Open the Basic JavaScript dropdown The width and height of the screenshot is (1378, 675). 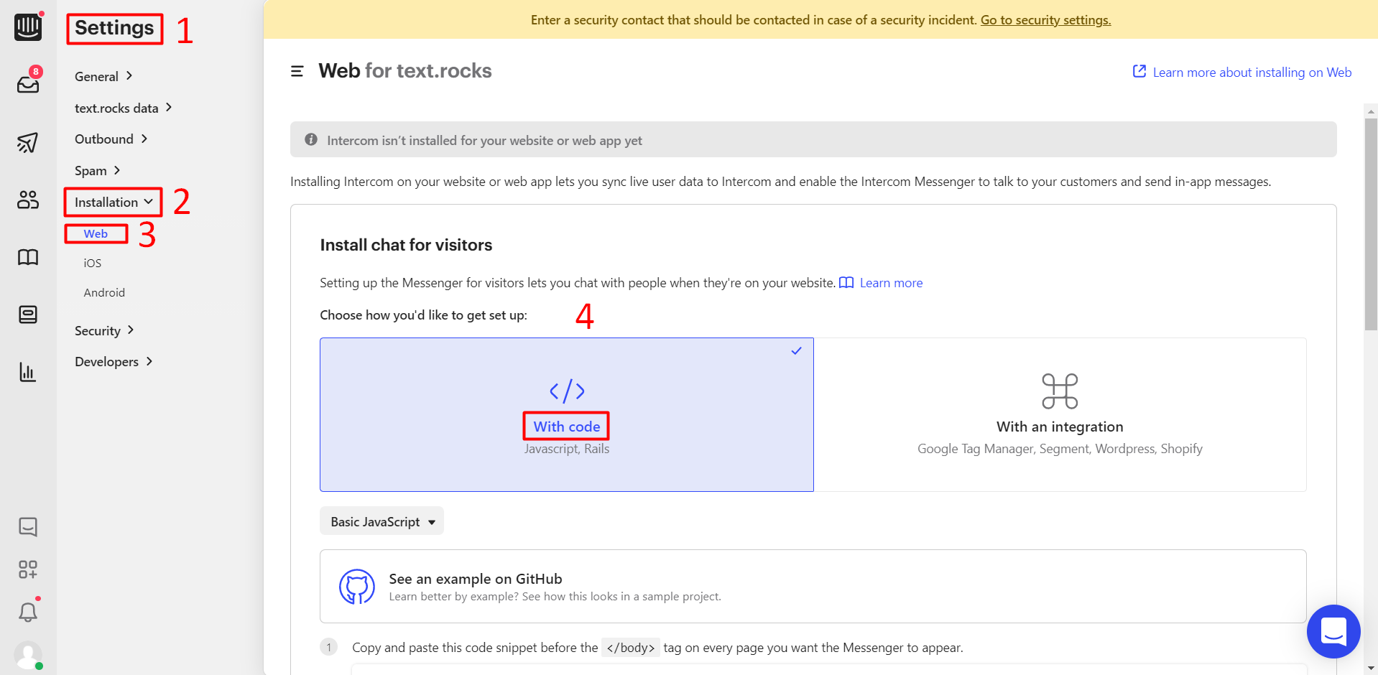[x=382, y=521]
